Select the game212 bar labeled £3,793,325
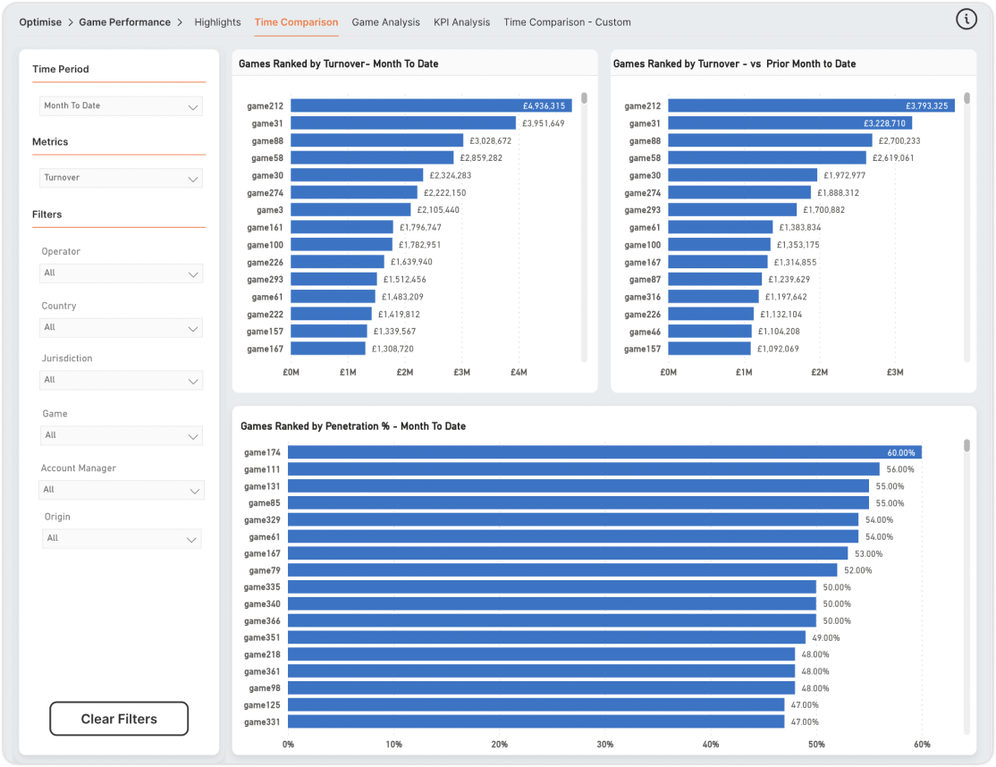This screenshot has height=767, width=996. click(811, 105)
